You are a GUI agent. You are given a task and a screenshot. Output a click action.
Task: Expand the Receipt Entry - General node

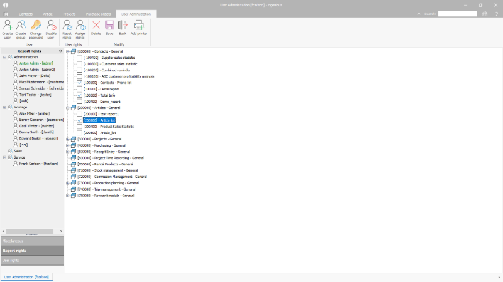[x=68, y=152]
